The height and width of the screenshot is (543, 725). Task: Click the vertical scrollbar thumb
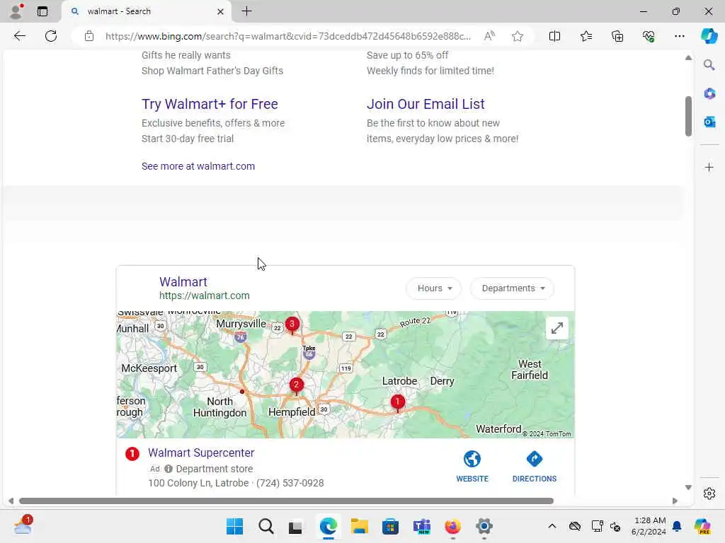pos(688,116)
